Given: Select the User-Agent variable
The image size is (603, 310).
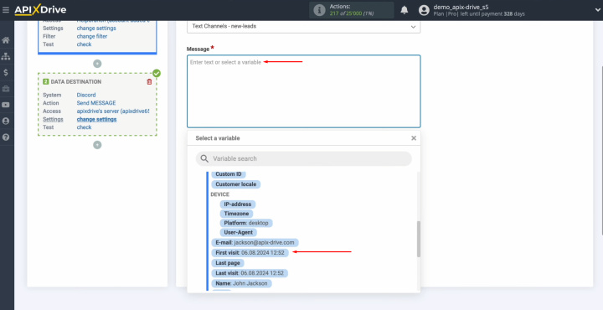Looking at the screenshot, I should click(x=239, y=233).
